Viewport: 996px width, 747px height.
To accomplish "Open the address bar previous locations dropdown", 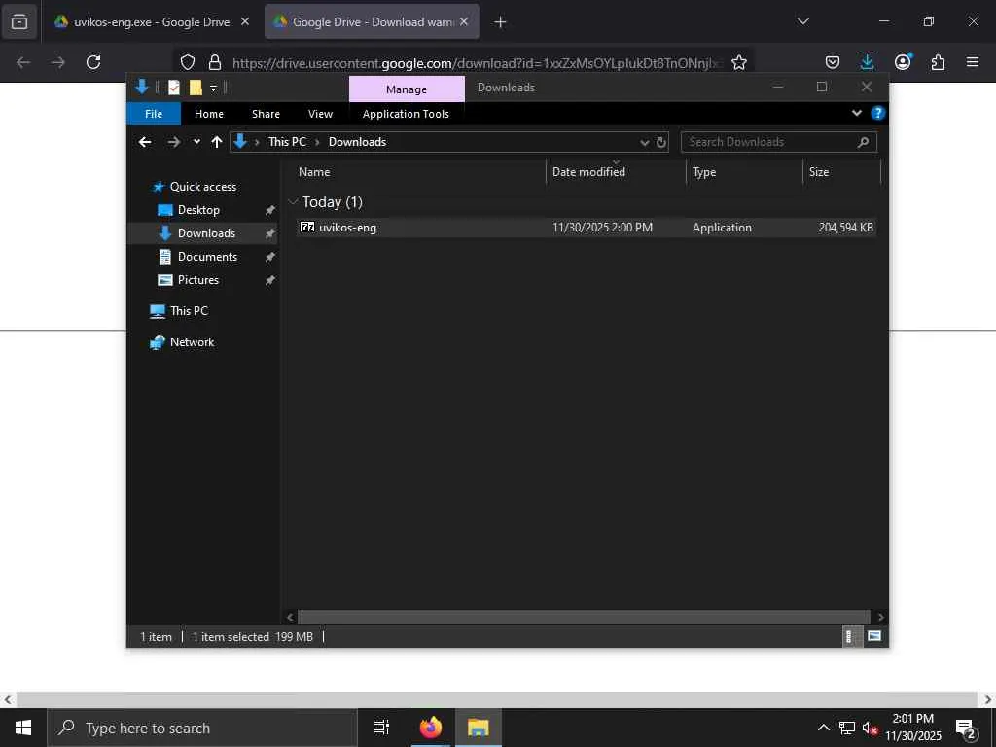I will (x=645, y=142).
